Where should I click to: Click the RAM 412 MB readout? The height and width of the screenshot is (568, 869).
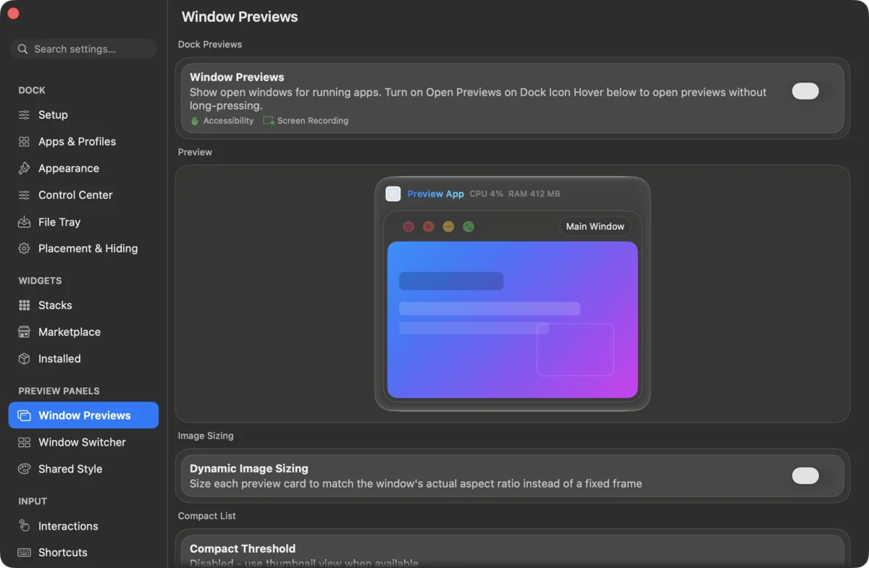pyautogui.click(x=534, y=194)
